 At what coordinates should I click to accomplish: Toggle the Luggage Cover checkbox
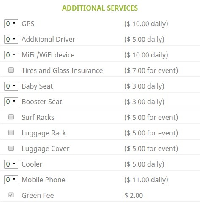(11, 148)
